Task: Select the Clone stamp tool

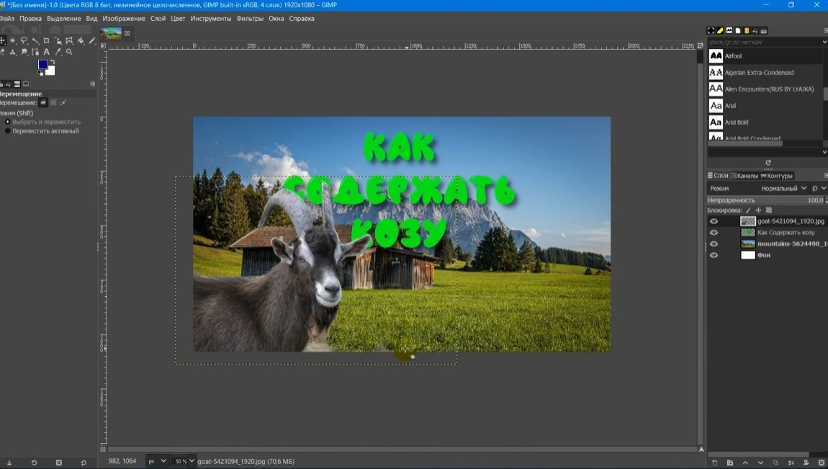Action: point(13,52)
